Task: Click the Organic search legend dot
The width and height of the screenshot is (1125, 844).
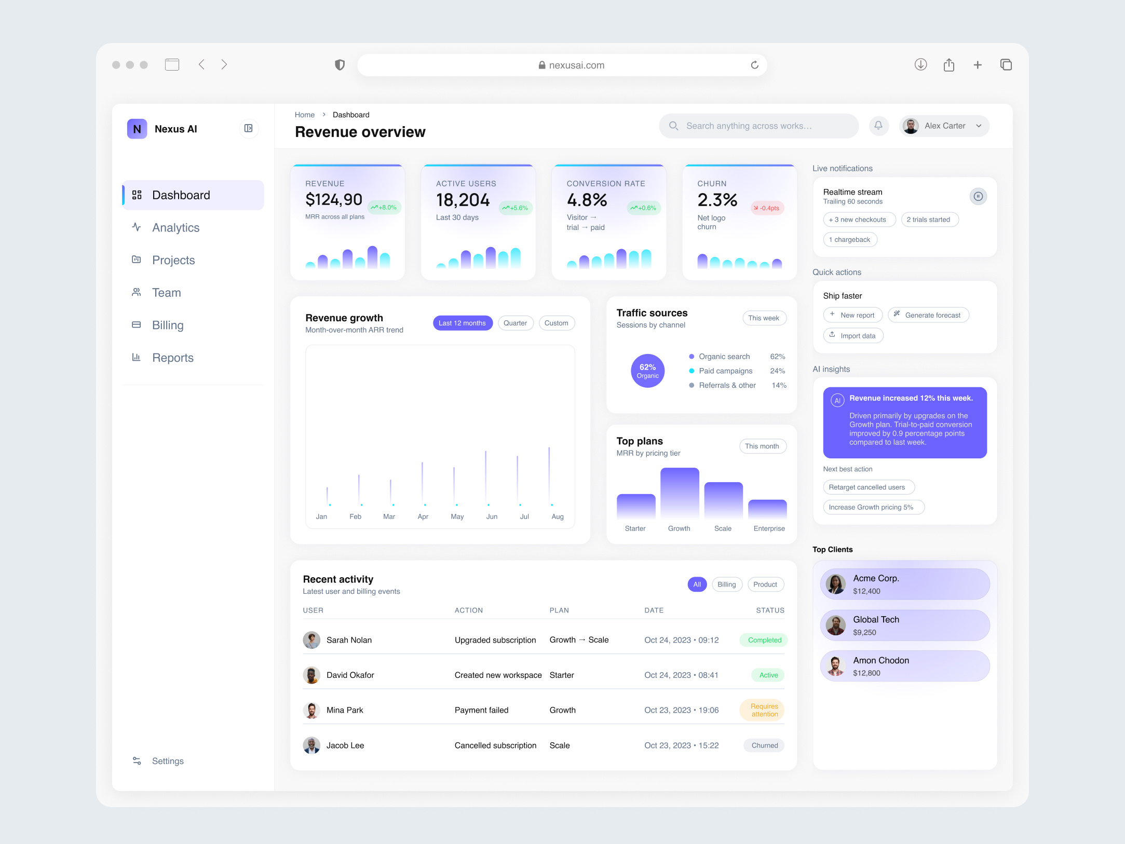Action: [x=691, y=356]
